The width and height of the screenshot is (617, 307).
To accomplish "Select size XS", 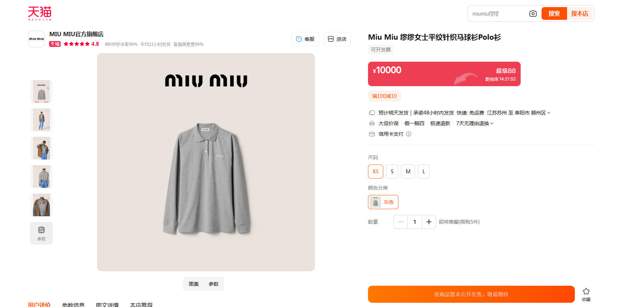I will 375,172.
